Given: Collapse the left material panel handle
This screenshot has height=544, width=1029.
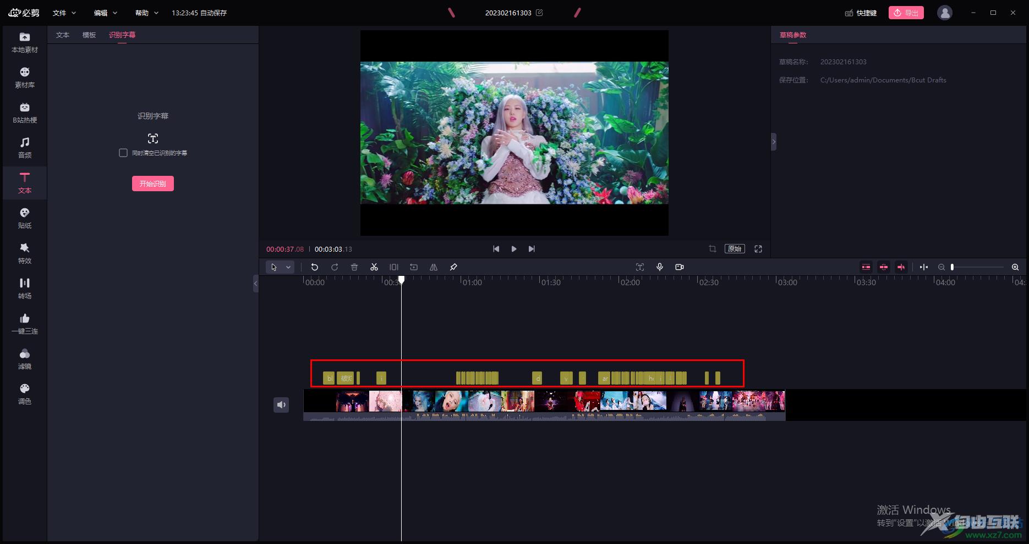Looking at the screenshot, I should coord(255,284).
